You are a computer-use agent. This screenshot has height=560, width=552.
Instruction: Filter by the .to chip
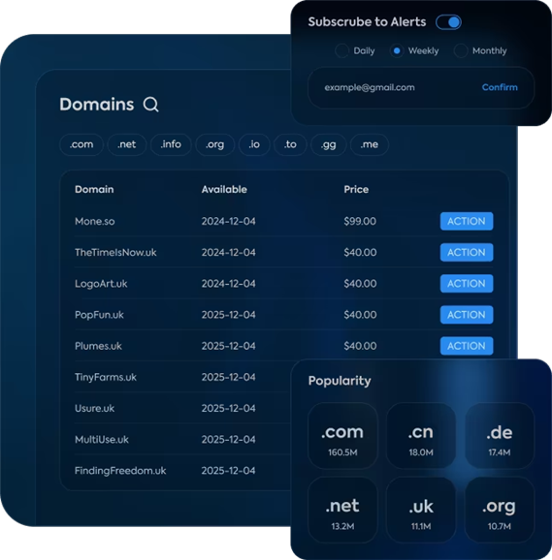[x=290, y=144]
